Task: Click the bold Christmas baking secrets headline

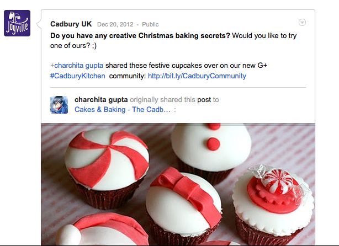Action: [140, 36]
